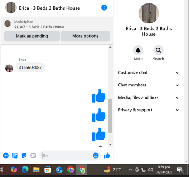Send a thumbs-up like from the composer
Viewport: 189px width, 177px height.
pos(107,155)
